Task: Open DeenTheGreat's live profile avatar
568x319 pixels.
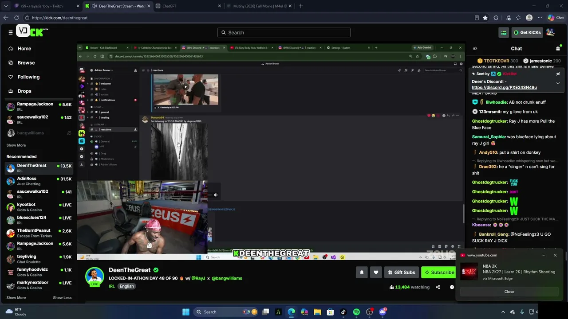Action: click(95, 277)
